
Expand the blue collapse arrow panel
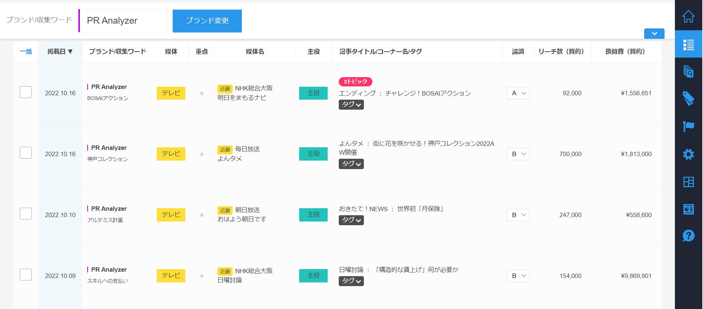[654, 34]
